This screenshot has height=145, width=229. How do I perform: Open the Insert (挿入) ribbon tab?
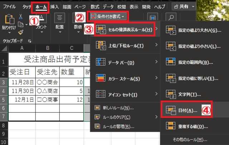coord(54,6)
